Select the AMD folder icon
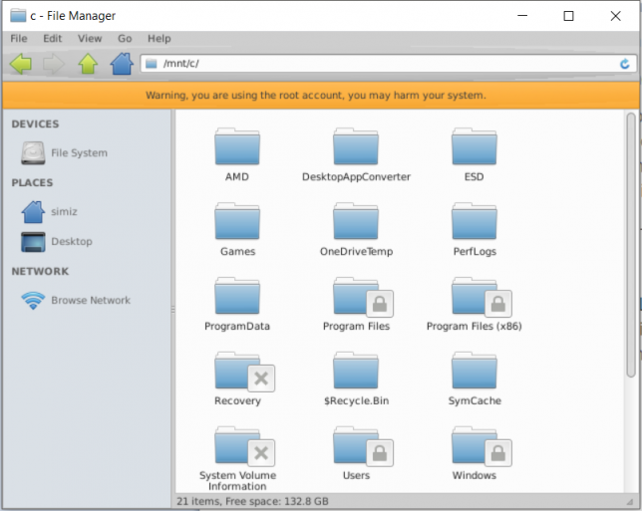This screenshot has width=642, height=511. (x=236, y=147)
